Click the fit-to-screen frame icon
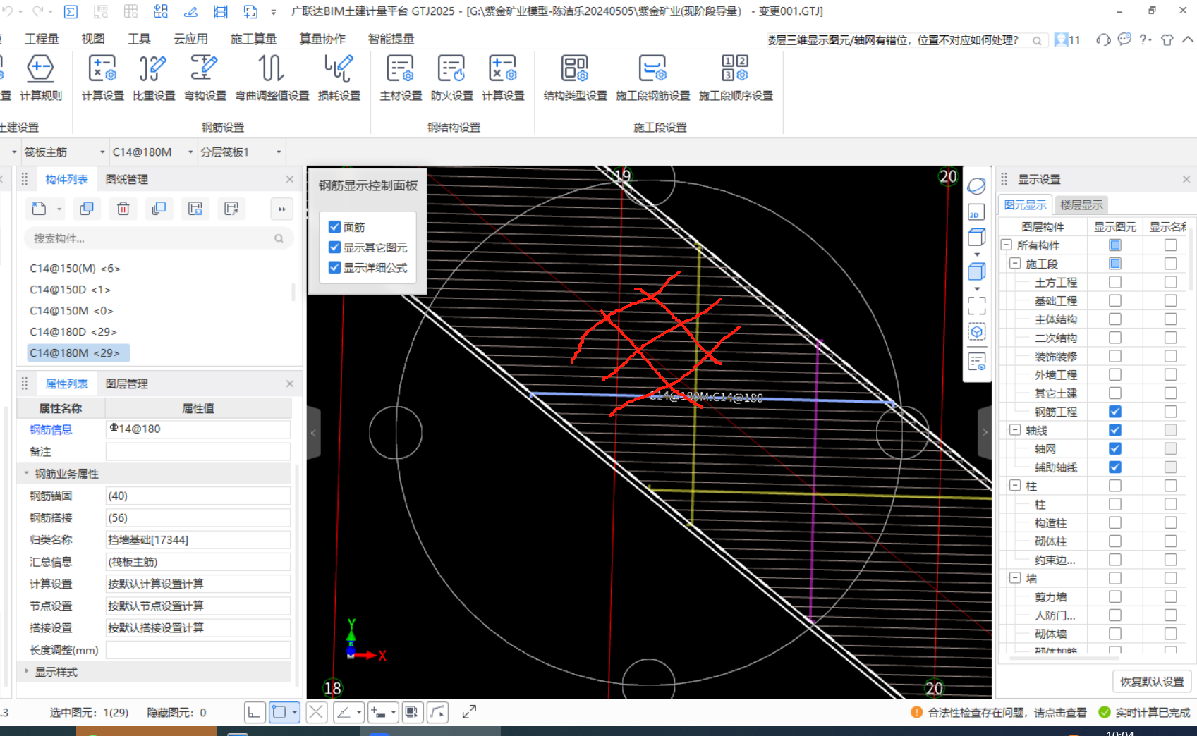The image size is (1197, 736). (976, 305)
